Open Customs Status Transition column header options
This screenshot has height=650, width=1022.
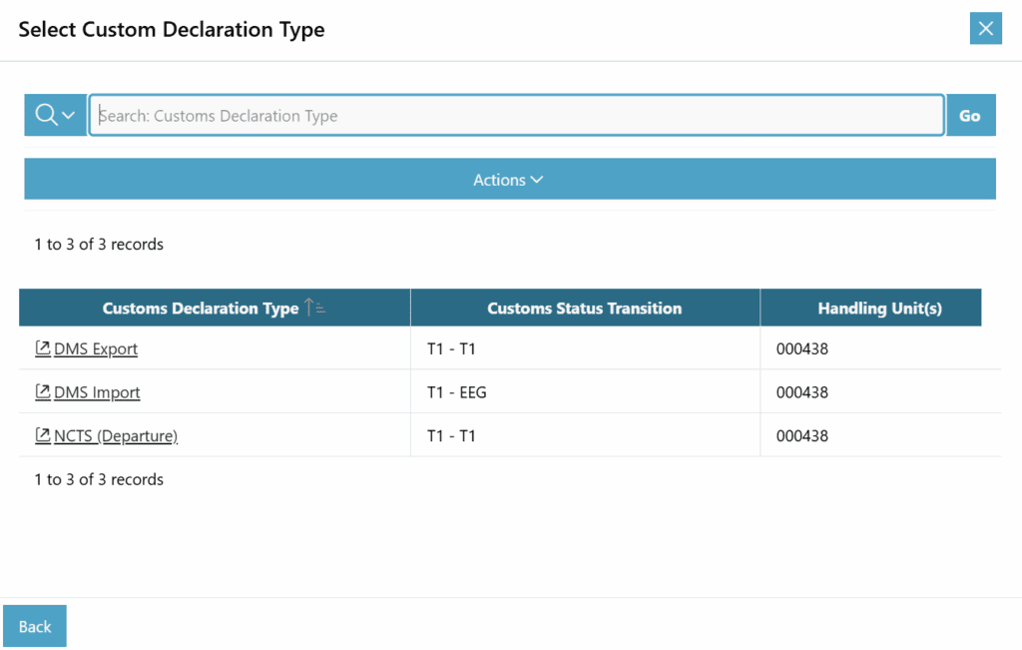point(584,309)
